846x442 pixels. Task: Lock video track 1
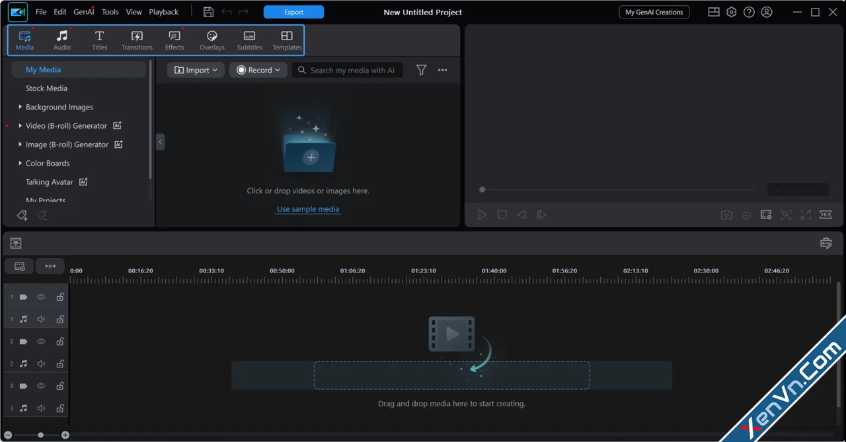[x=59, y=297]
